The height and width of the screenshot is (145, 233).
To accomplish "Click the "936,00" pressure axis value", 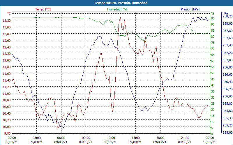I will pyautogui.click(x=227, y=96).
